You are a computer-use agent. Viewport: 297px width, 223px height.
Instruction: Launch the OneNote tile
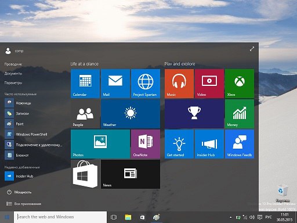(146, 144)
